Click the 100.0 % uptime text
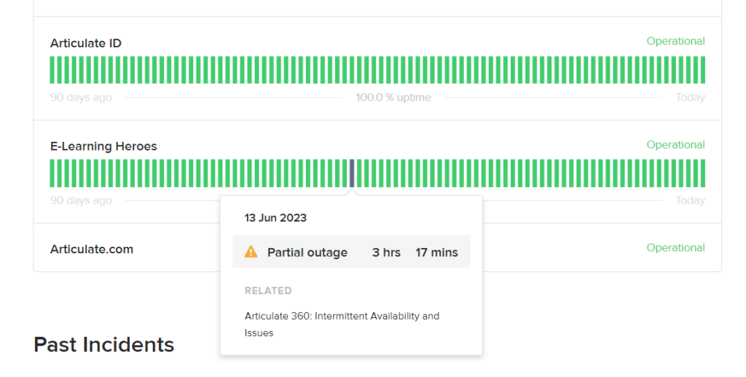 (x=393, y=98)
